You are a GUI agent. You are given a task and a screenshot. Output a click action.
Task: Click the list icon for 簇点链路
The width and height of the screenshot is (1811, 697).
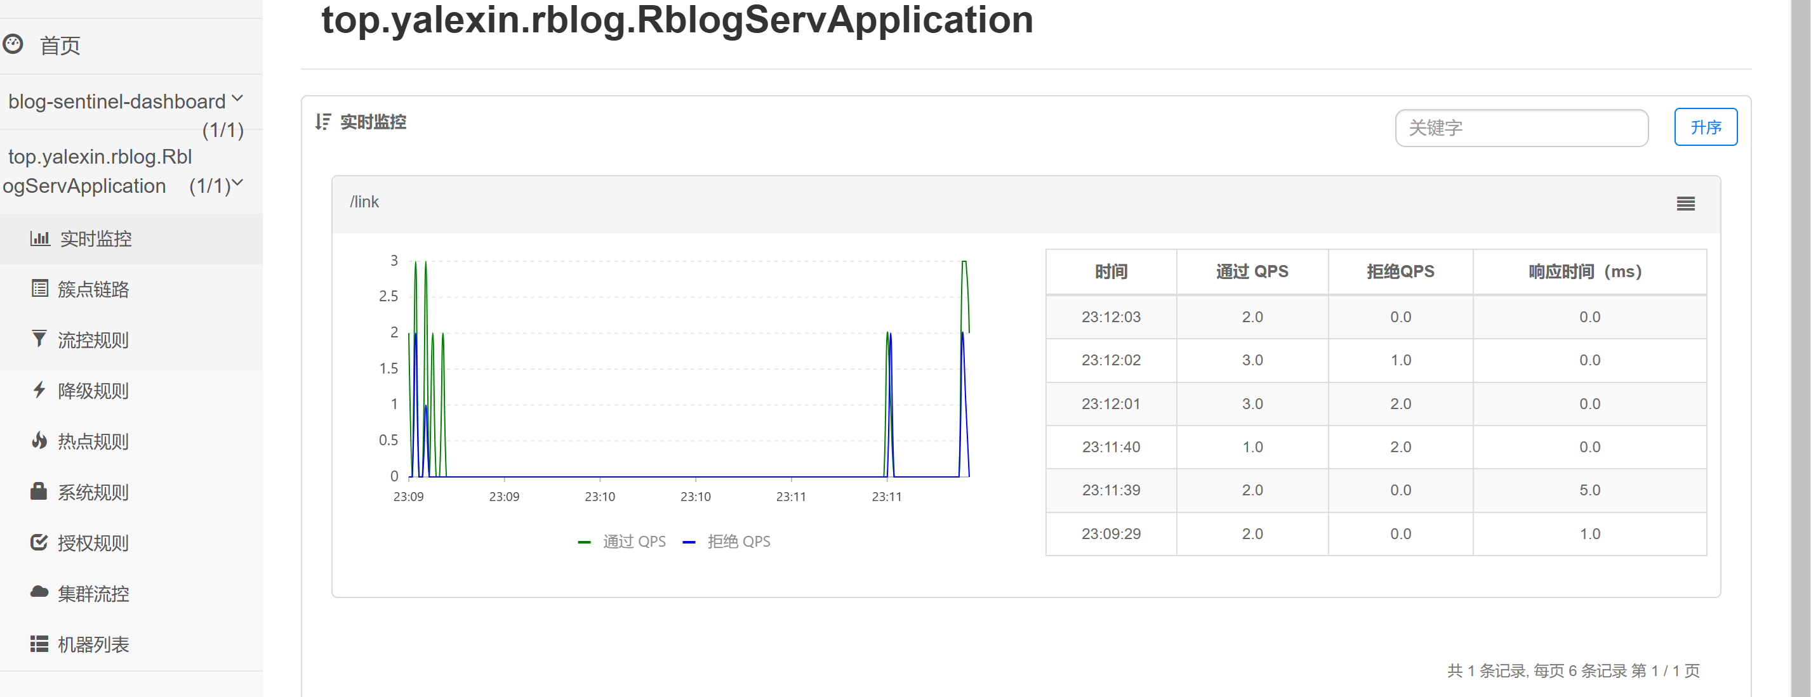coord(40,289)
